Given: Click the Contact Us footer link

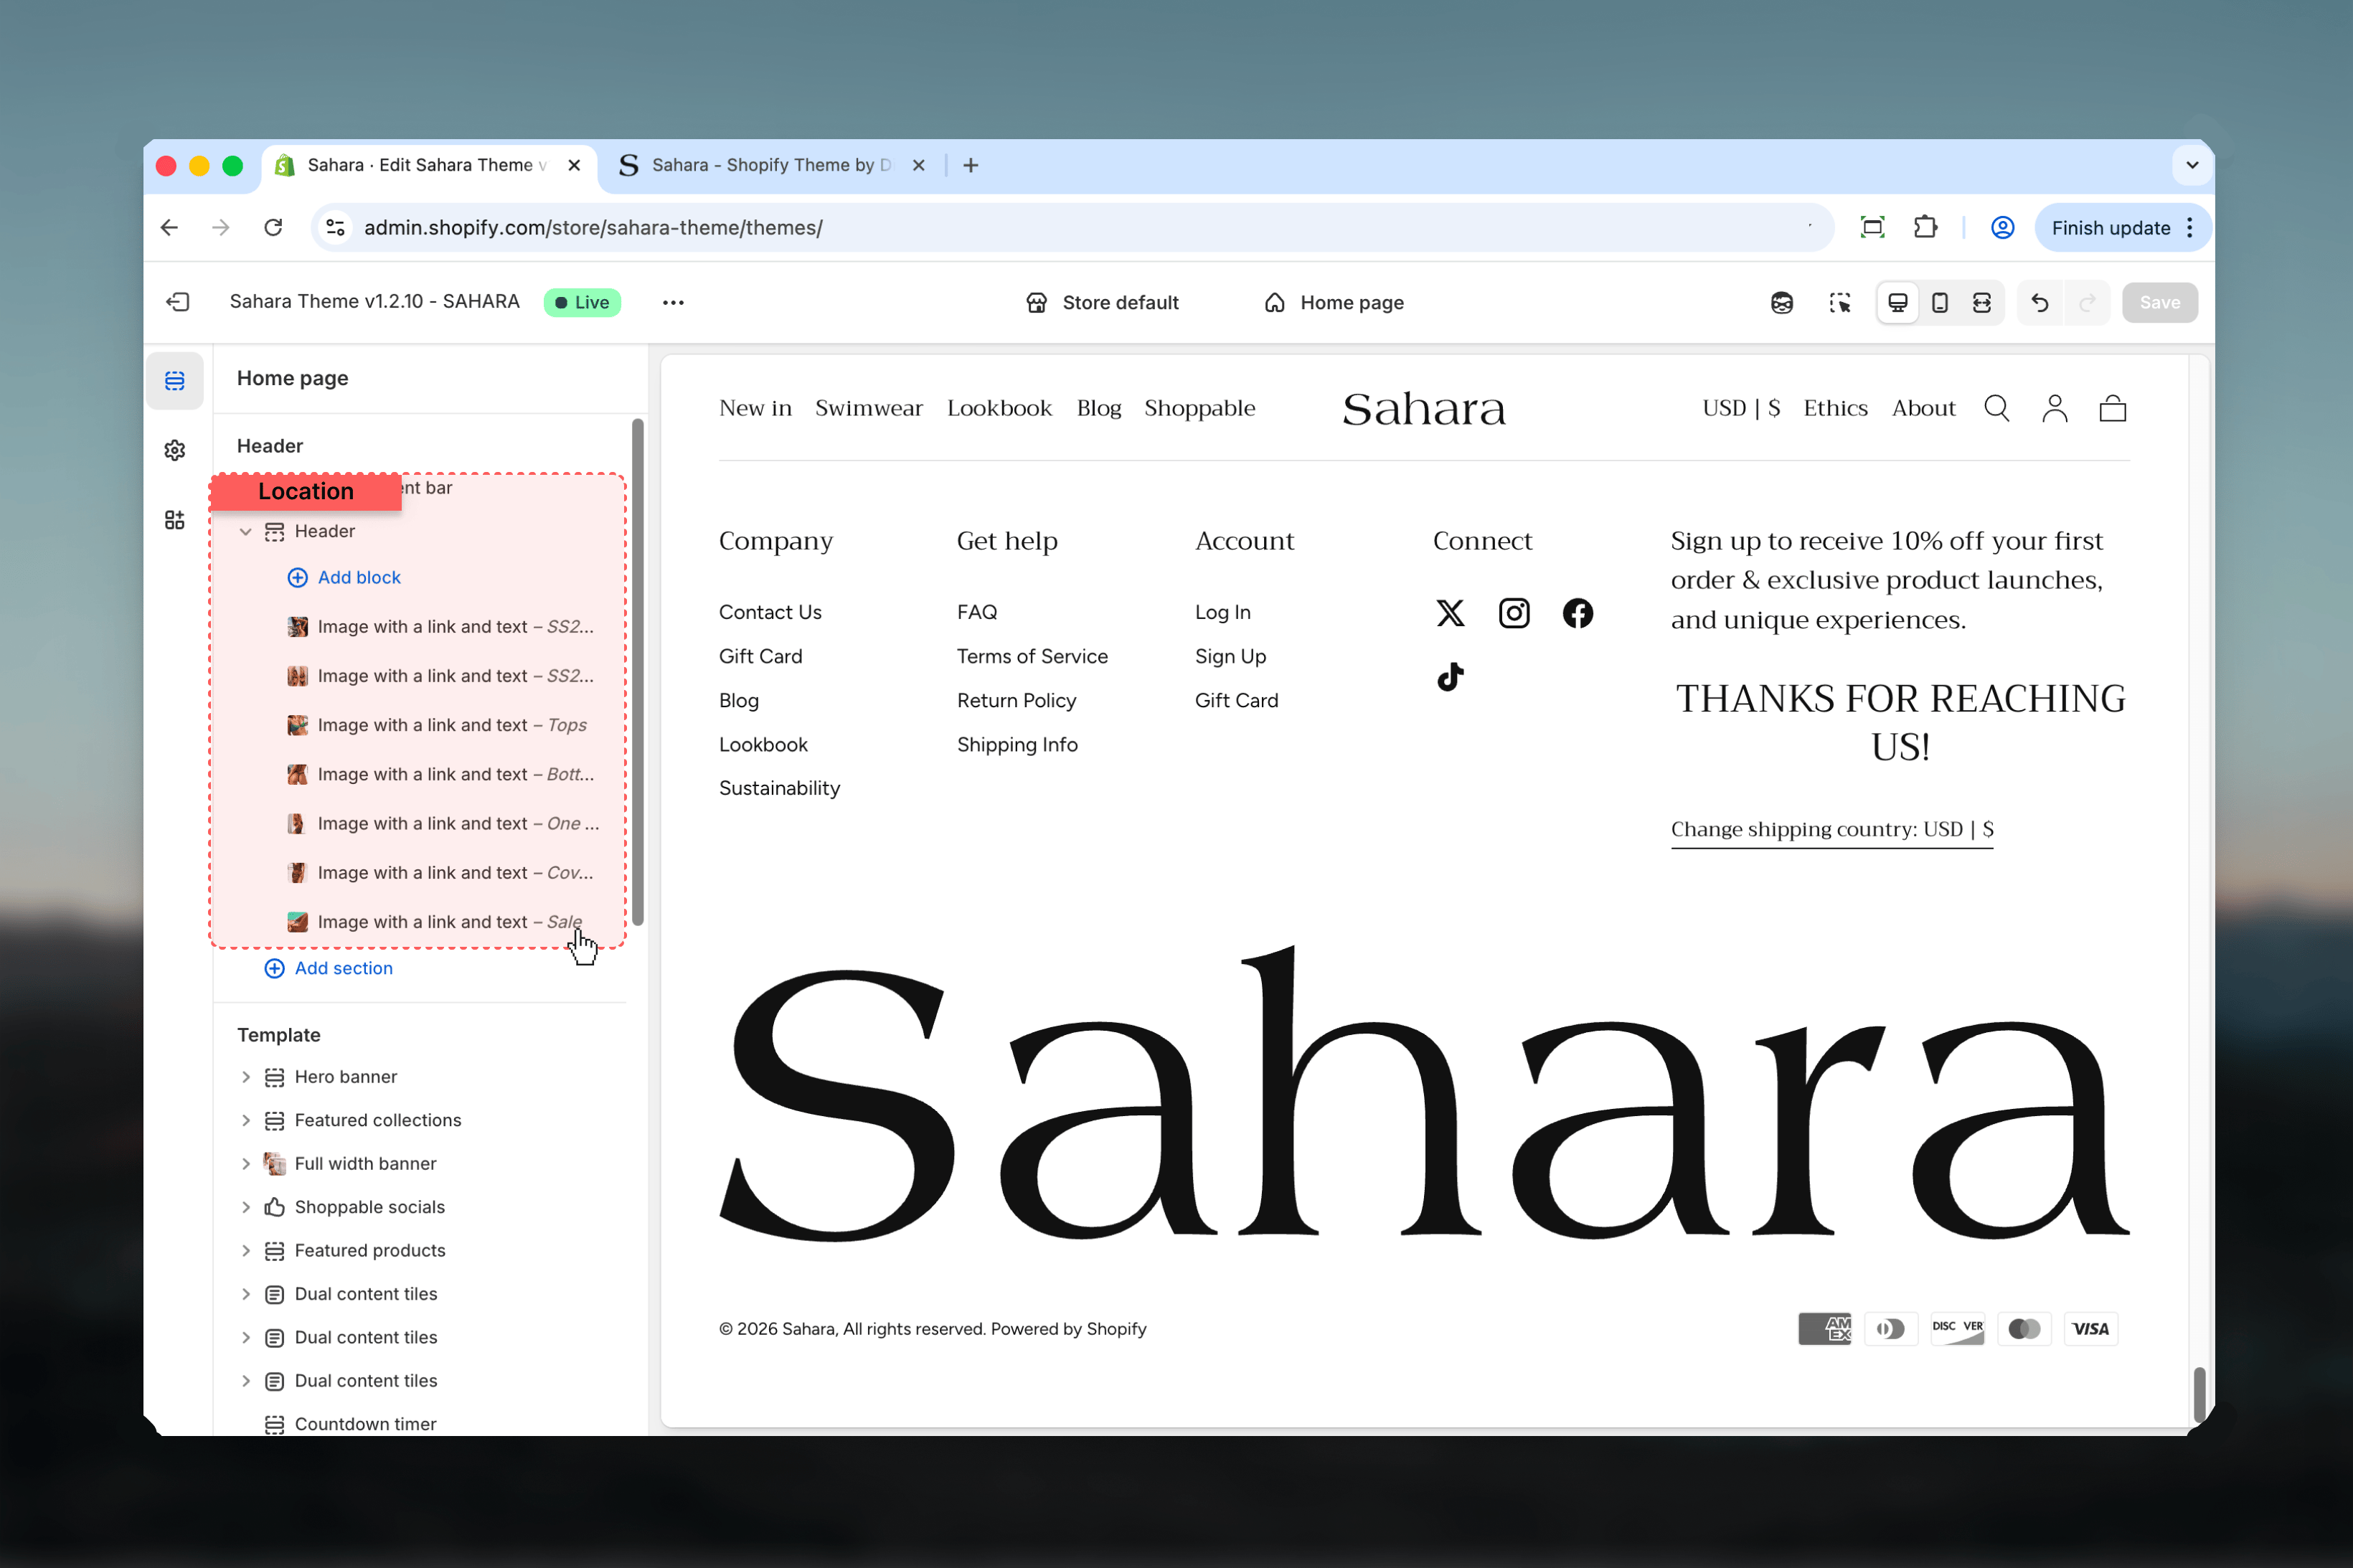Looking at the screenshot, I should tap(770, 612).
